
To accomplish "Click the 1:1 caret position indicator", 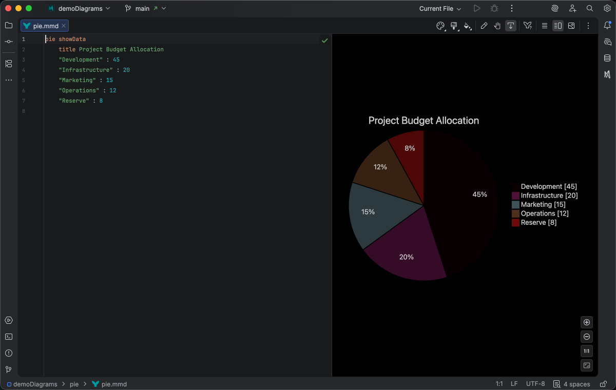I will 499,384.
